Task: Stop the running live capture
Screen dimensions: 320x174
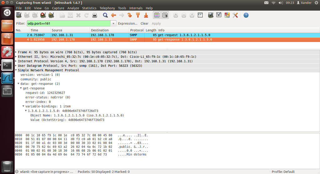Action: point(43,15)
